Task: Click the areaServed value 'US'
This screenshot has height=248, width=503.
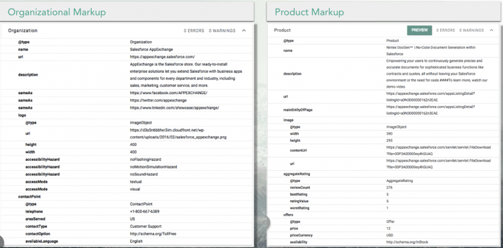Action: tap(132, 219)
